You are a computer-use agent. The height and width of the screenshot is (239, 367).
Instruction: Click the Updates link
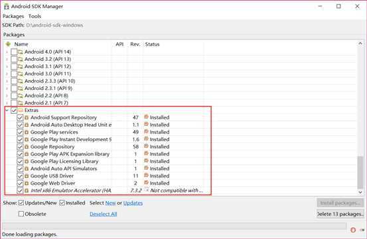click(x=133, y=203)
